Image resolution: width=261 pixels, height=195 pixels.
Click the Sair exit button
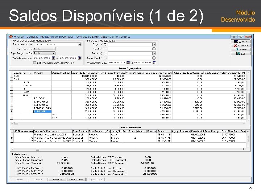coord(241,53)
